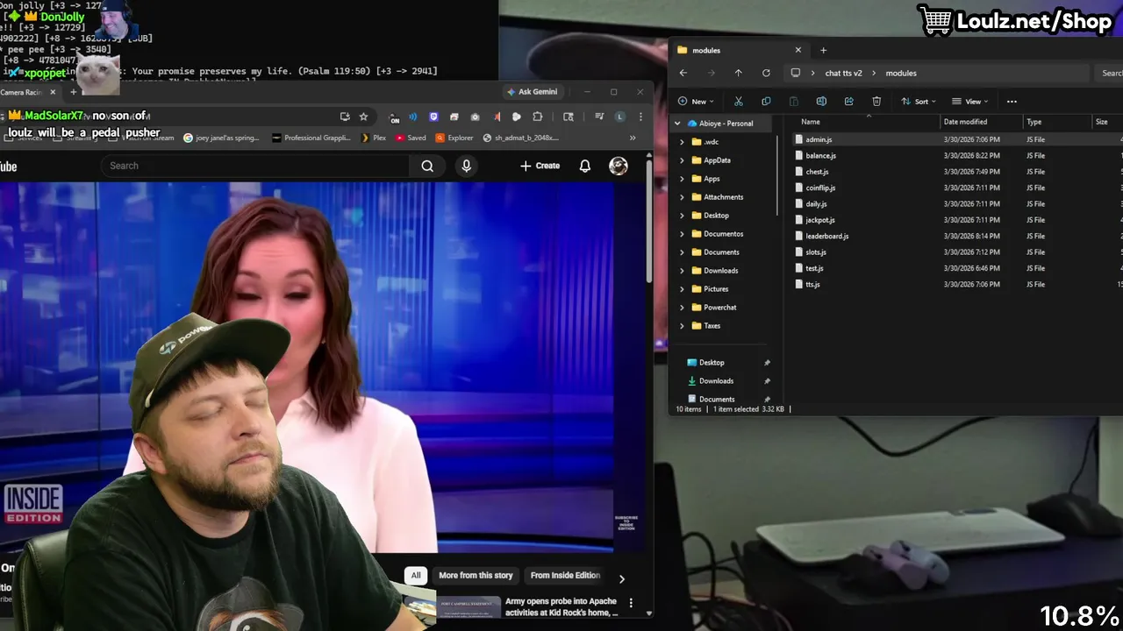
Task: Open new tab in File Explorer
Action: pyautogui.click(x=823, y=50)
